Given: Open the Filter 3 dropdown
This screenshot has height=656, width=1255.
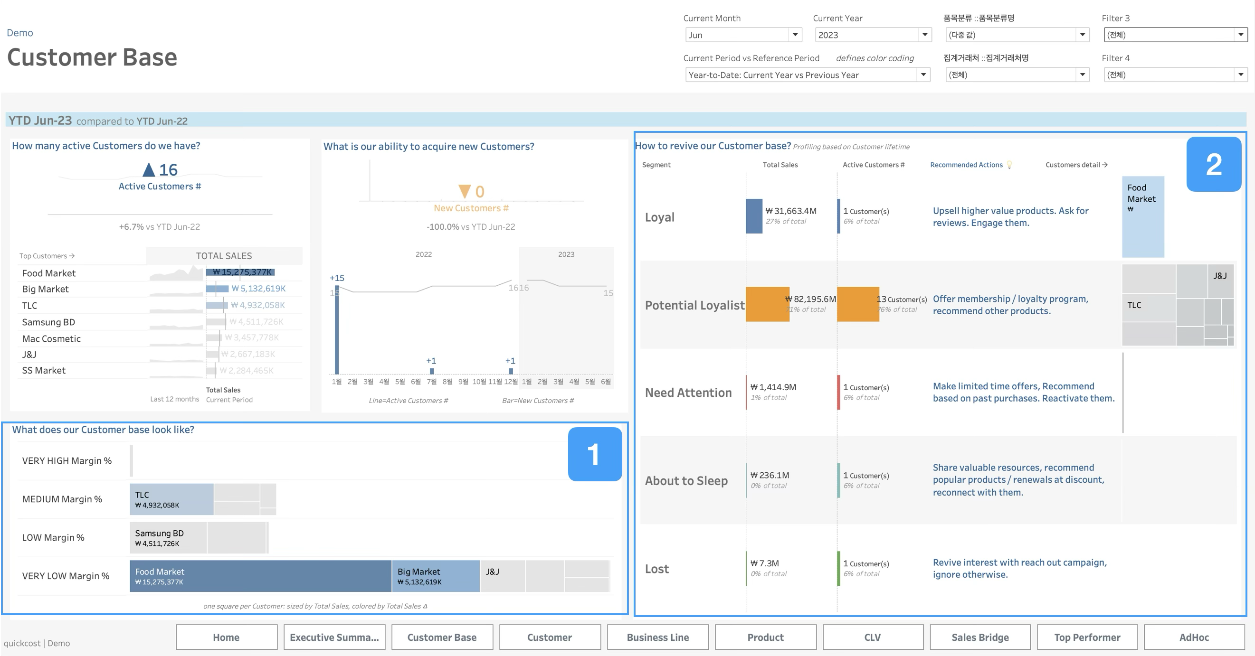Looking at the screenshot, I should click(x=1240, y=35).
